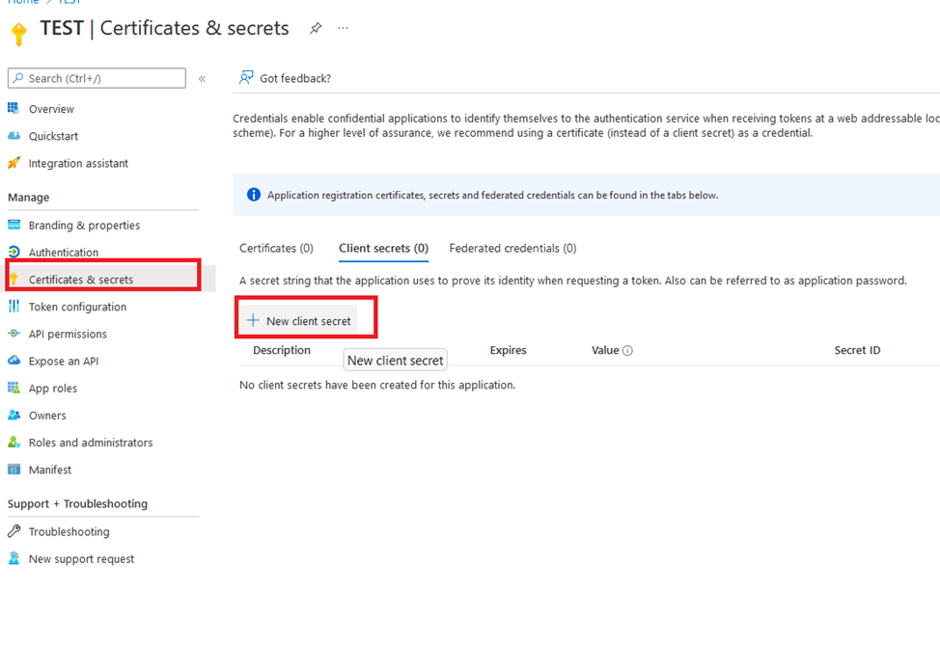The height and width of the screenshot is (646, 940).
Task: Click the Integration assistant rocket icon
Action: (14, 163)
